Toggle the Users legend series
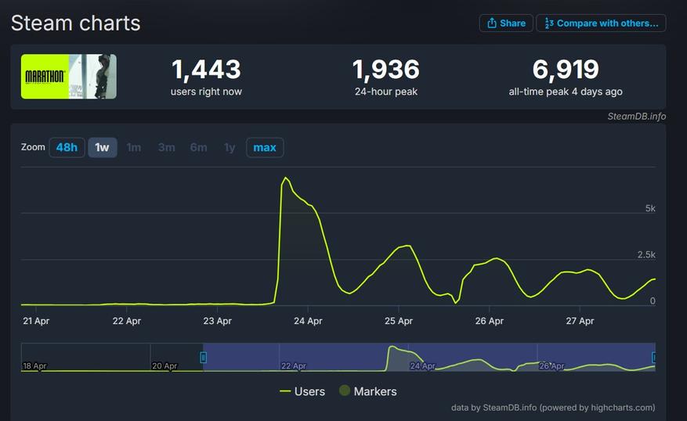Image resolution: width=687 pixels, height=421 pixels. tap(302, 391)
